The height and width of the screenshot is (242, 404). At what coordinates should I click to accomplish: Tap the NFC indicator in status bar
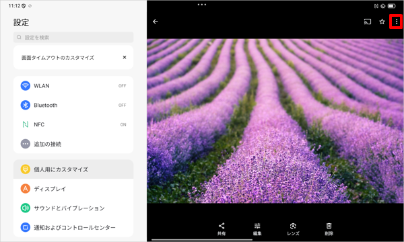pos(376,6)
